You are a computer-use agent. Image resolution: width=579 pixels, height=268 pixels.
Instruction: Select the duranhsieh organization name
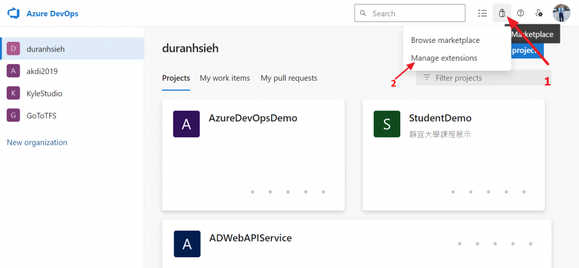click(46, 49)
